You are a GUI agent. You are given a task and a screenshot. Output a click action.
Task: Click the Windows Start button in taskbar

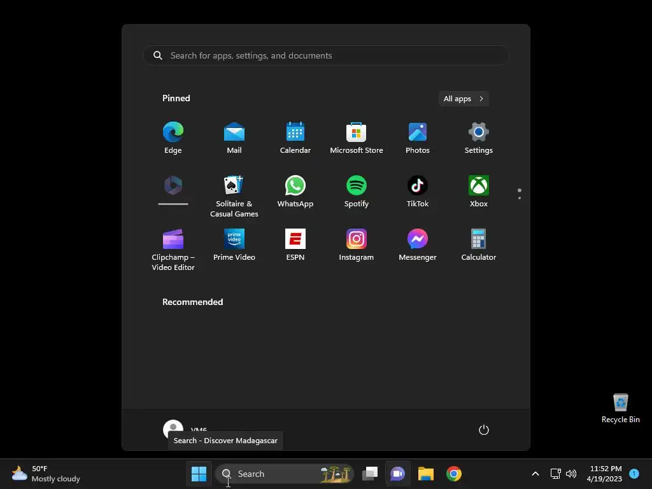pos(199,474)
